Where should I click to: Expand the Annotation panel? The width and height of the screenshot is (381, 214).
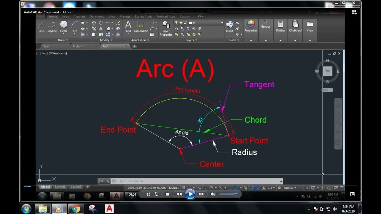[140, 40]
